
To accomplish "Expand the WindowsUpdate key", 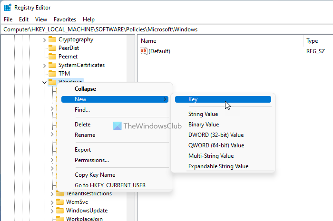I will click(x=52, y=211).
